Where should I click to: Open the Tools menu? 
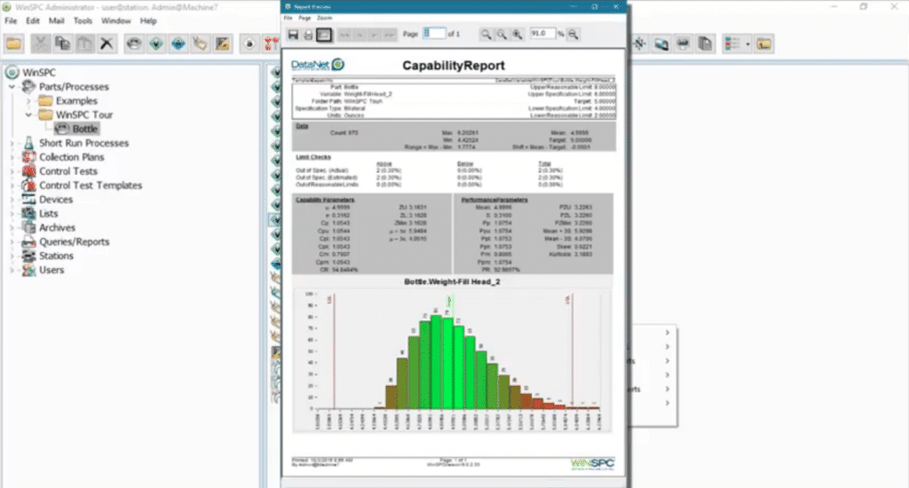83,20
